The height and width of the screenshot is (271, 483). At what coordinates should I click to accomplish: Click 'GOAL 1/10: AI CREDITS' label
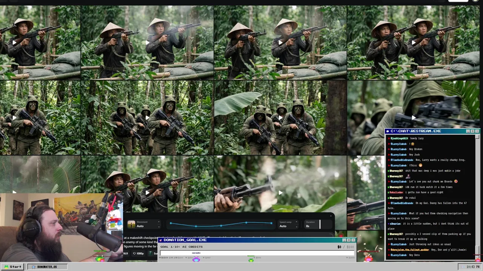(181, 247)
